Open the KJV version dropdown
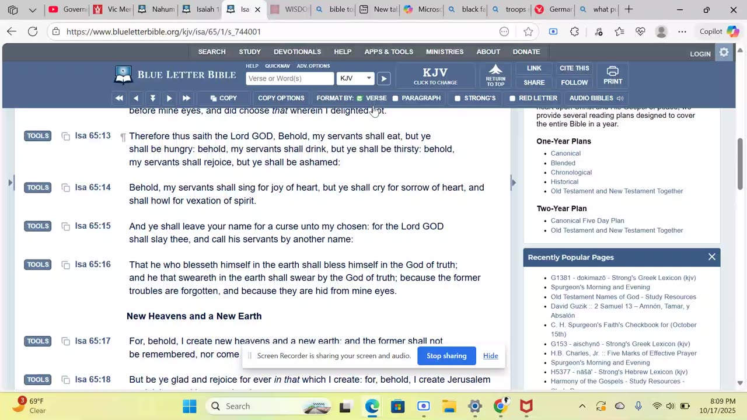 355,78
